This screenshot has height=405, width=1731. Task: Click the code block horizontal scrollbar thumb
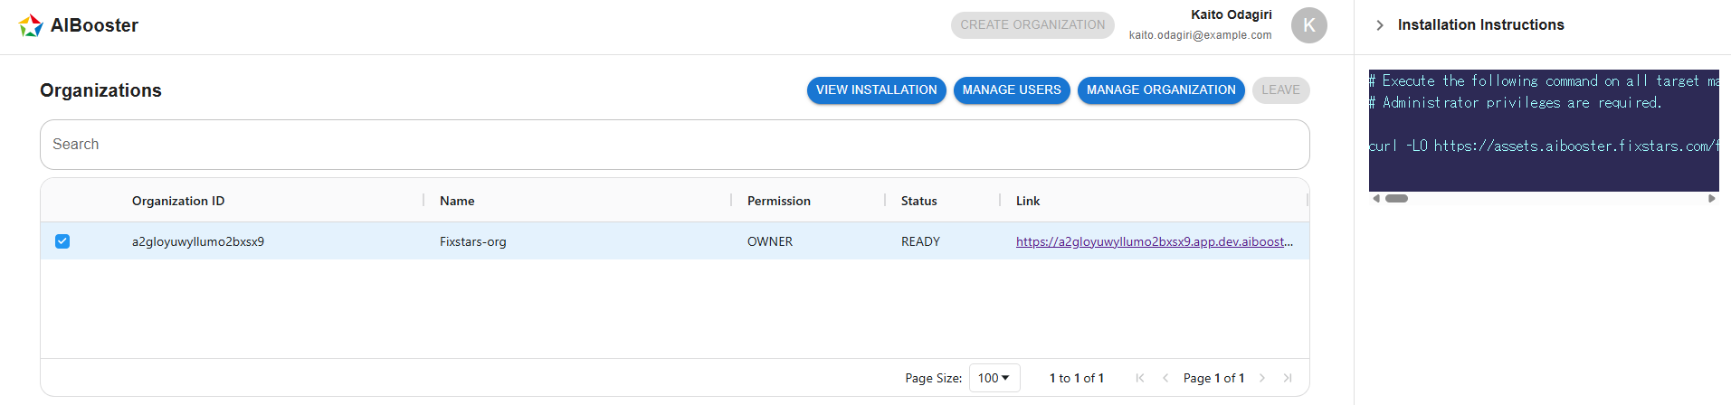1397,199
